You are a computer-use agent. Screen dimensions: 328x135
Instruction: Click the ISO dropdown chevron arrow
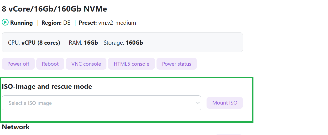198,103
